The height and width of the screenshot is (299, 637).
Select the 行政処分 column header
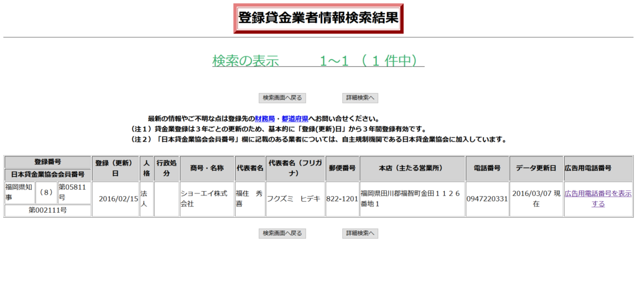pyautogui.click(x=167, y=169)
